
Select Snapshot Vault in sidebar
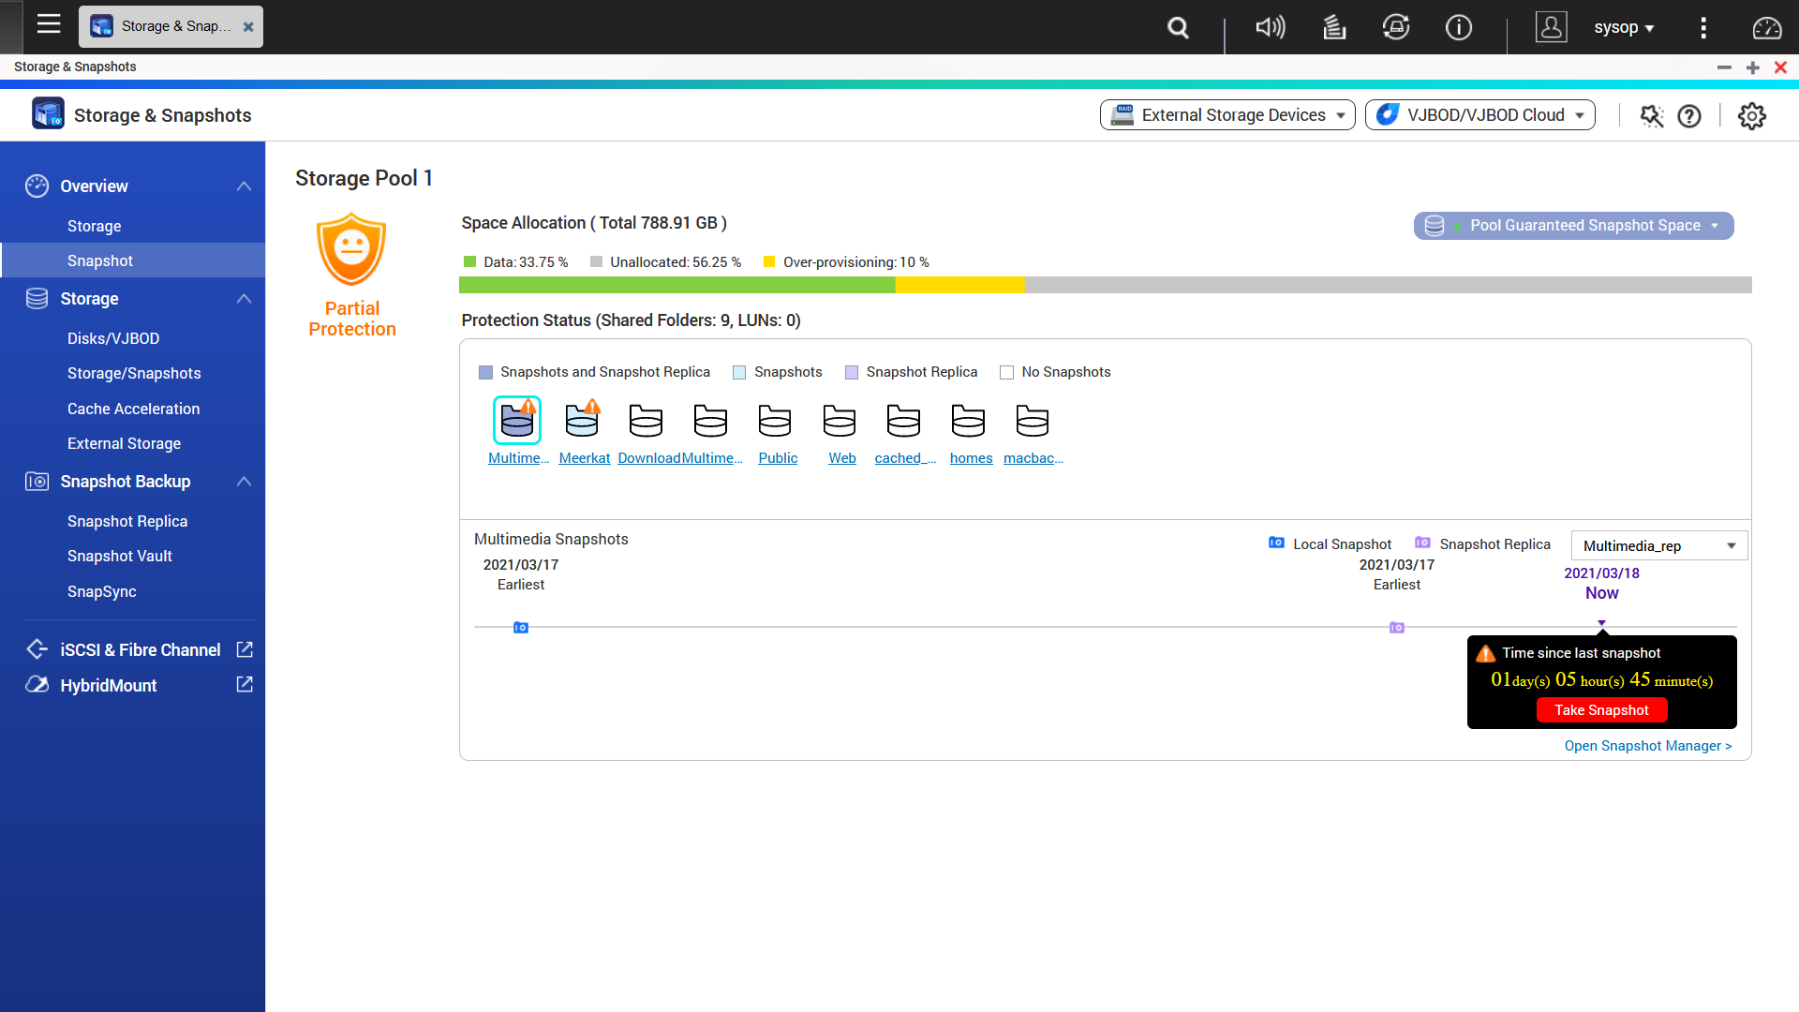(x=119, y=557)
